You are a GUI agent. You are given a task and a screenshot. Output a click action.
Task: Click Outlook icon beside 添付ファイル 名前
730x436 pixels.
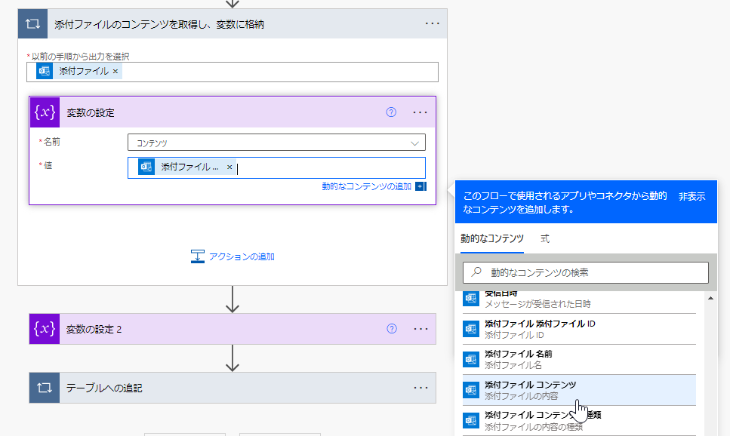click(x=470, y=359)
